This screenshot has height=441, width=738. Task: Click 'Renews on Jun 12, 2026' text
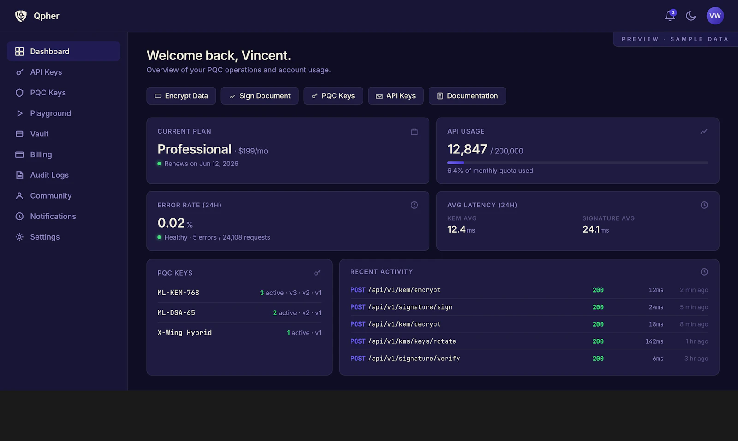pyautogui.click(x=201, y=164)
